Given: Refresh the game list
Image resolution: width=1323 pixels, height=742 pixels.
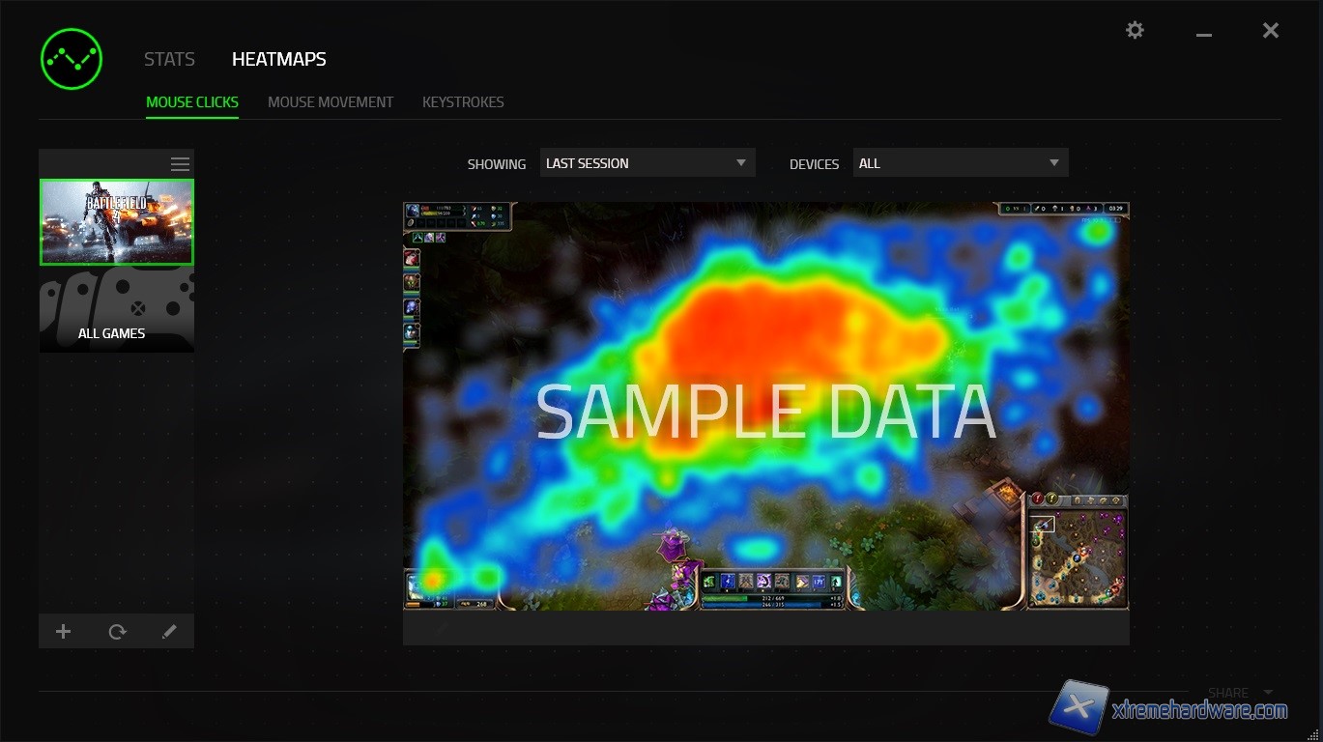Looking at the screenshot, I should [117, 632].
